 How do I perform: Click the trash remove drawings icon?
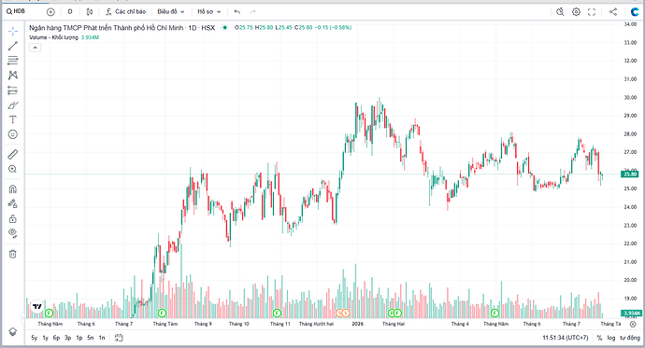point(13,254)
